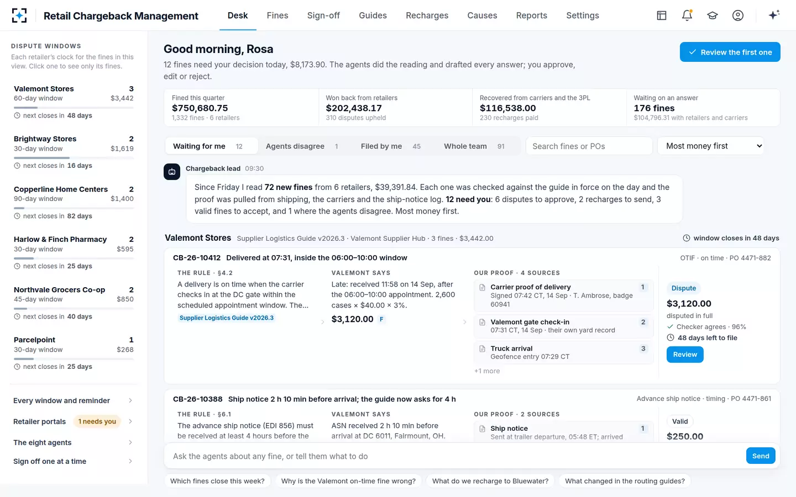796x497 pixels.
Task: Filter fines by Brightway Stores window
Action: pos(74,152)
